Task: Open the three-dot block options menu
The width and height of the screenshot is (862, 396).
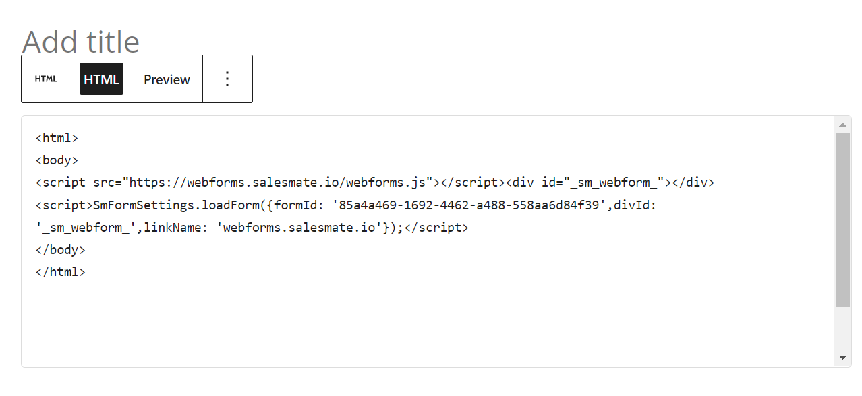Action: click(x=227, y=79)
